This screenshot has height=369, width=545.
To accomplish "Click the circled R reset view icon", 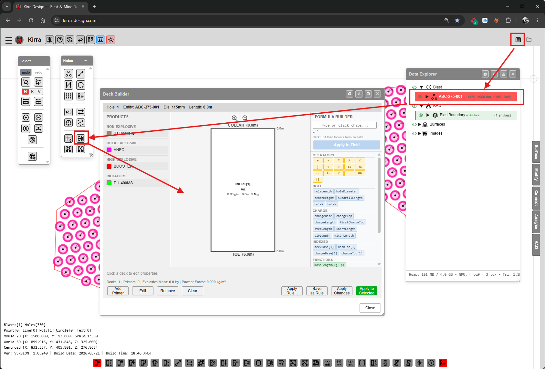I will [x=26, y=128].
